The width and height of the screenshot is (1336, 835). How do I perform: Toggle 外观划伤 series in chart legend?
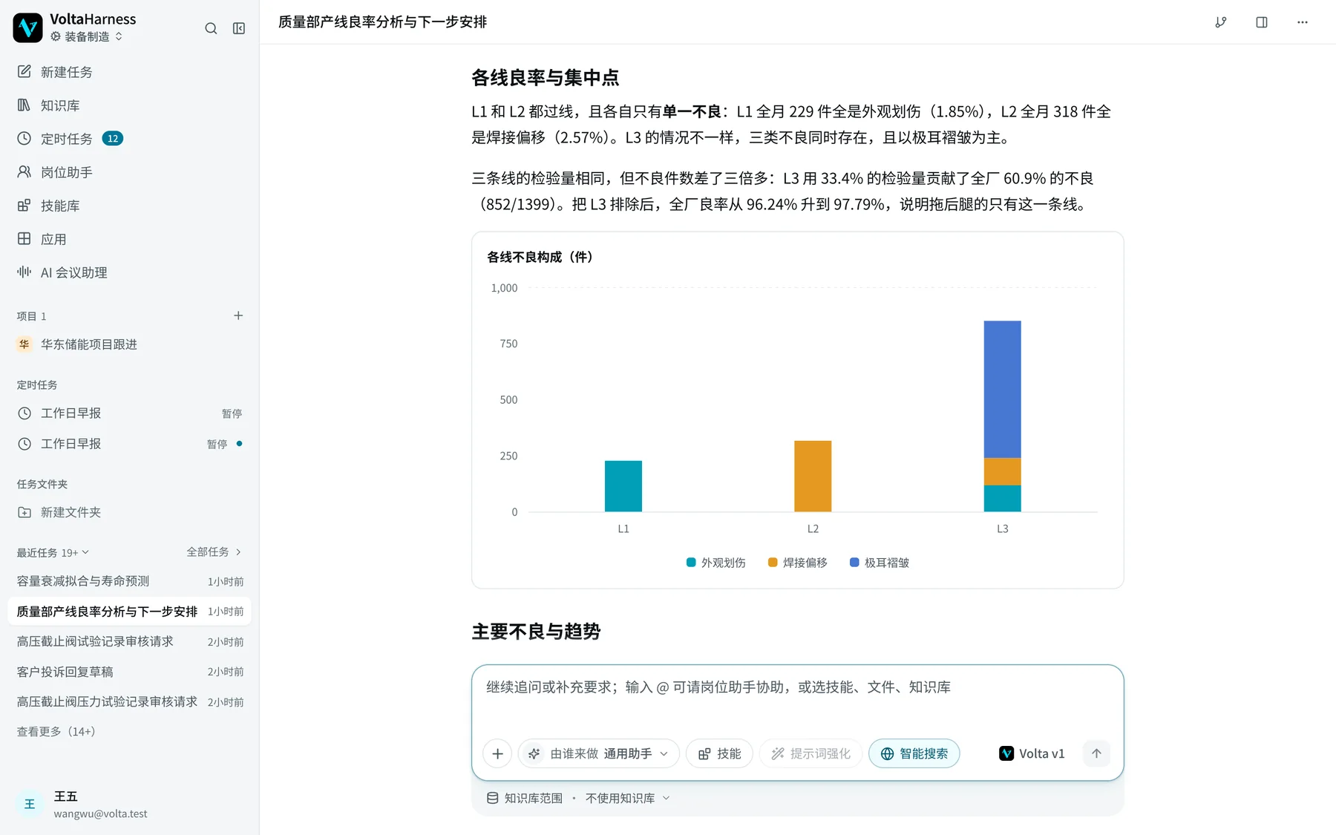716,563
